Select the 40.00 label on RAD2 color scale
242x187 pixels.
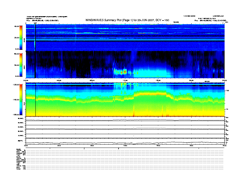[x=17, y=26]
